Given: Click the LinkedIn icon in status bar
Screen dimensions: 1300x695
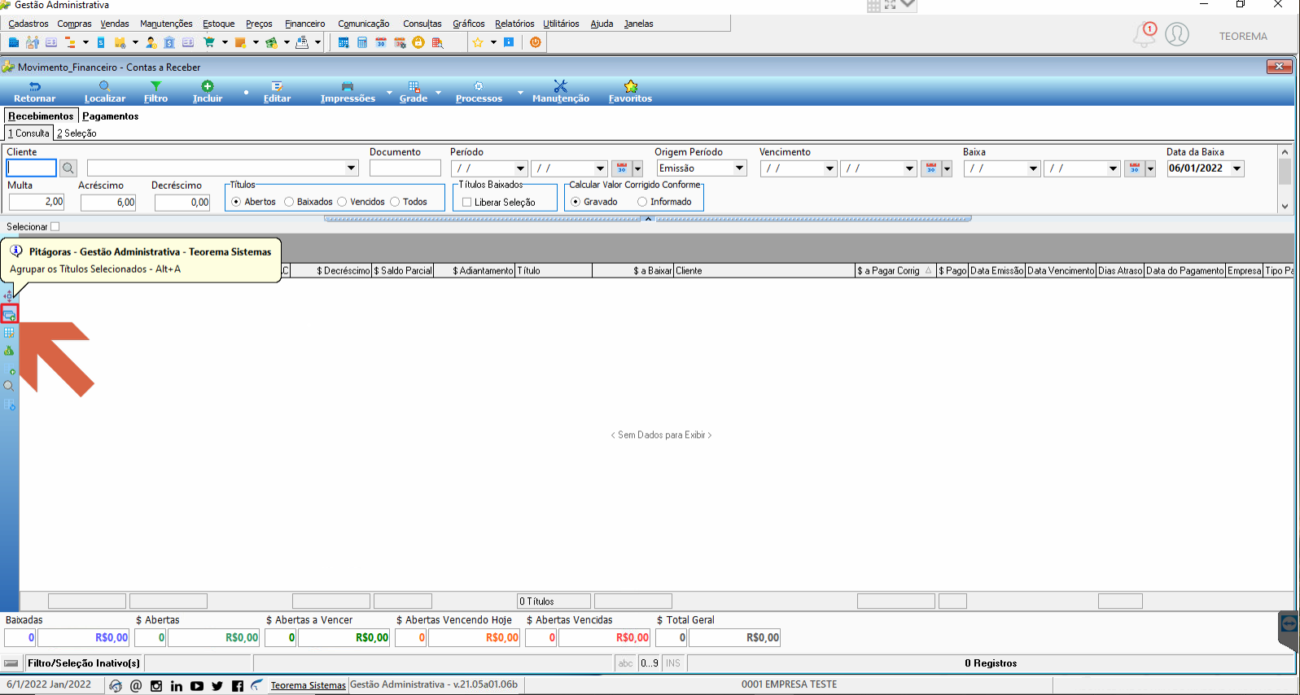Looking at the screenshot, I should coord(177,686).
